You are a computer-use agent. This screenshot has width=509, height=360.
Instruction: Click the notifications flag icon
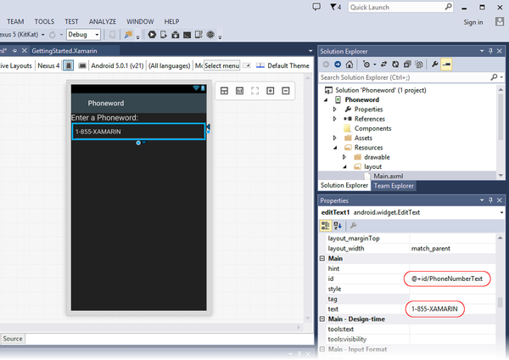334,7
